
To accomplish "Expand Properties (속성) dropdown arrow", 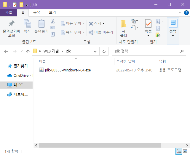I will (x=148, y=36).
